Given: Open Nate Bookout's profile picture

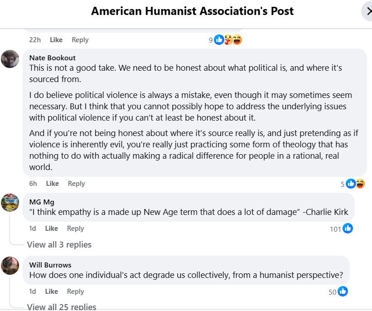Looking at the screenshot, I should [x=10, y=59].
